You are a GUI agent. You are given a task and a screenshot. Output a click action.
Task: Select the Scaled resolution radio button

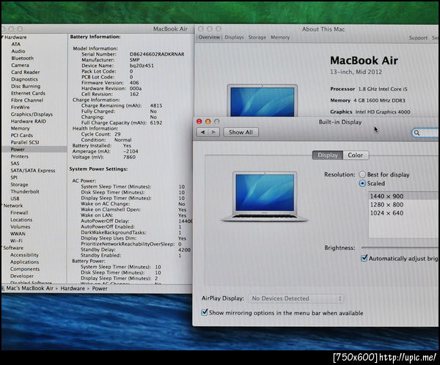click(362, 183)
